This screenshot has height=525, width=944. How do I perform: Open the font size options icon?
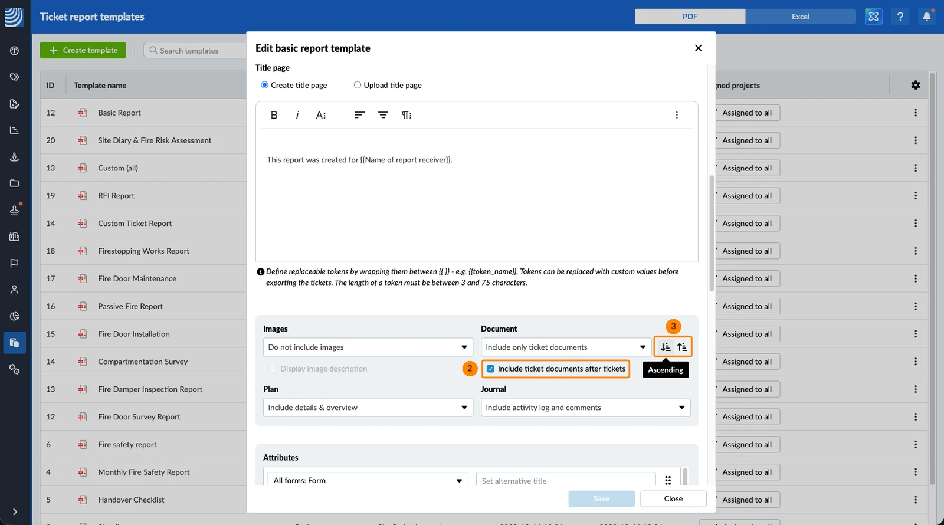click(321, 115)
